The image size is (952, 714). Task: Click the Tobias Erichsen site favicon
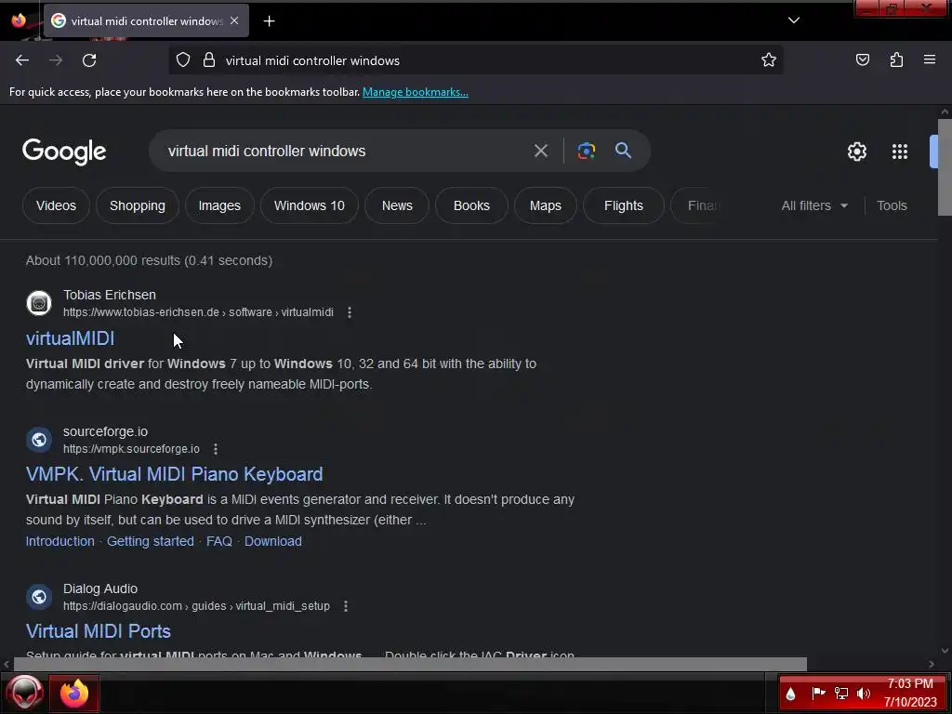[39, 303]
